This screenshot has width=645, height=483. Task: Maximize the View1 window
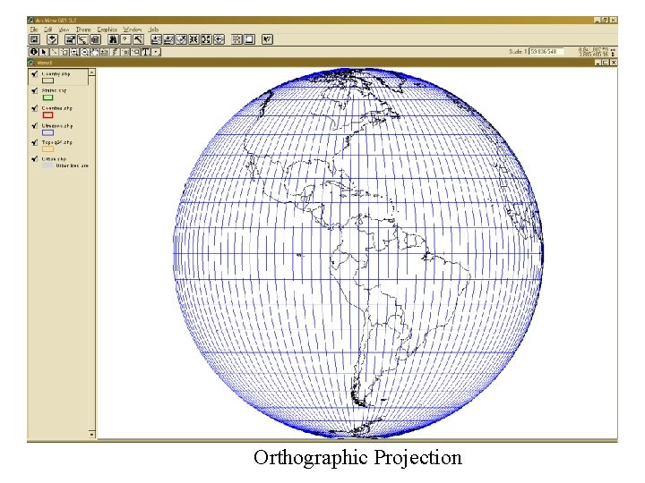click(605, 63)
